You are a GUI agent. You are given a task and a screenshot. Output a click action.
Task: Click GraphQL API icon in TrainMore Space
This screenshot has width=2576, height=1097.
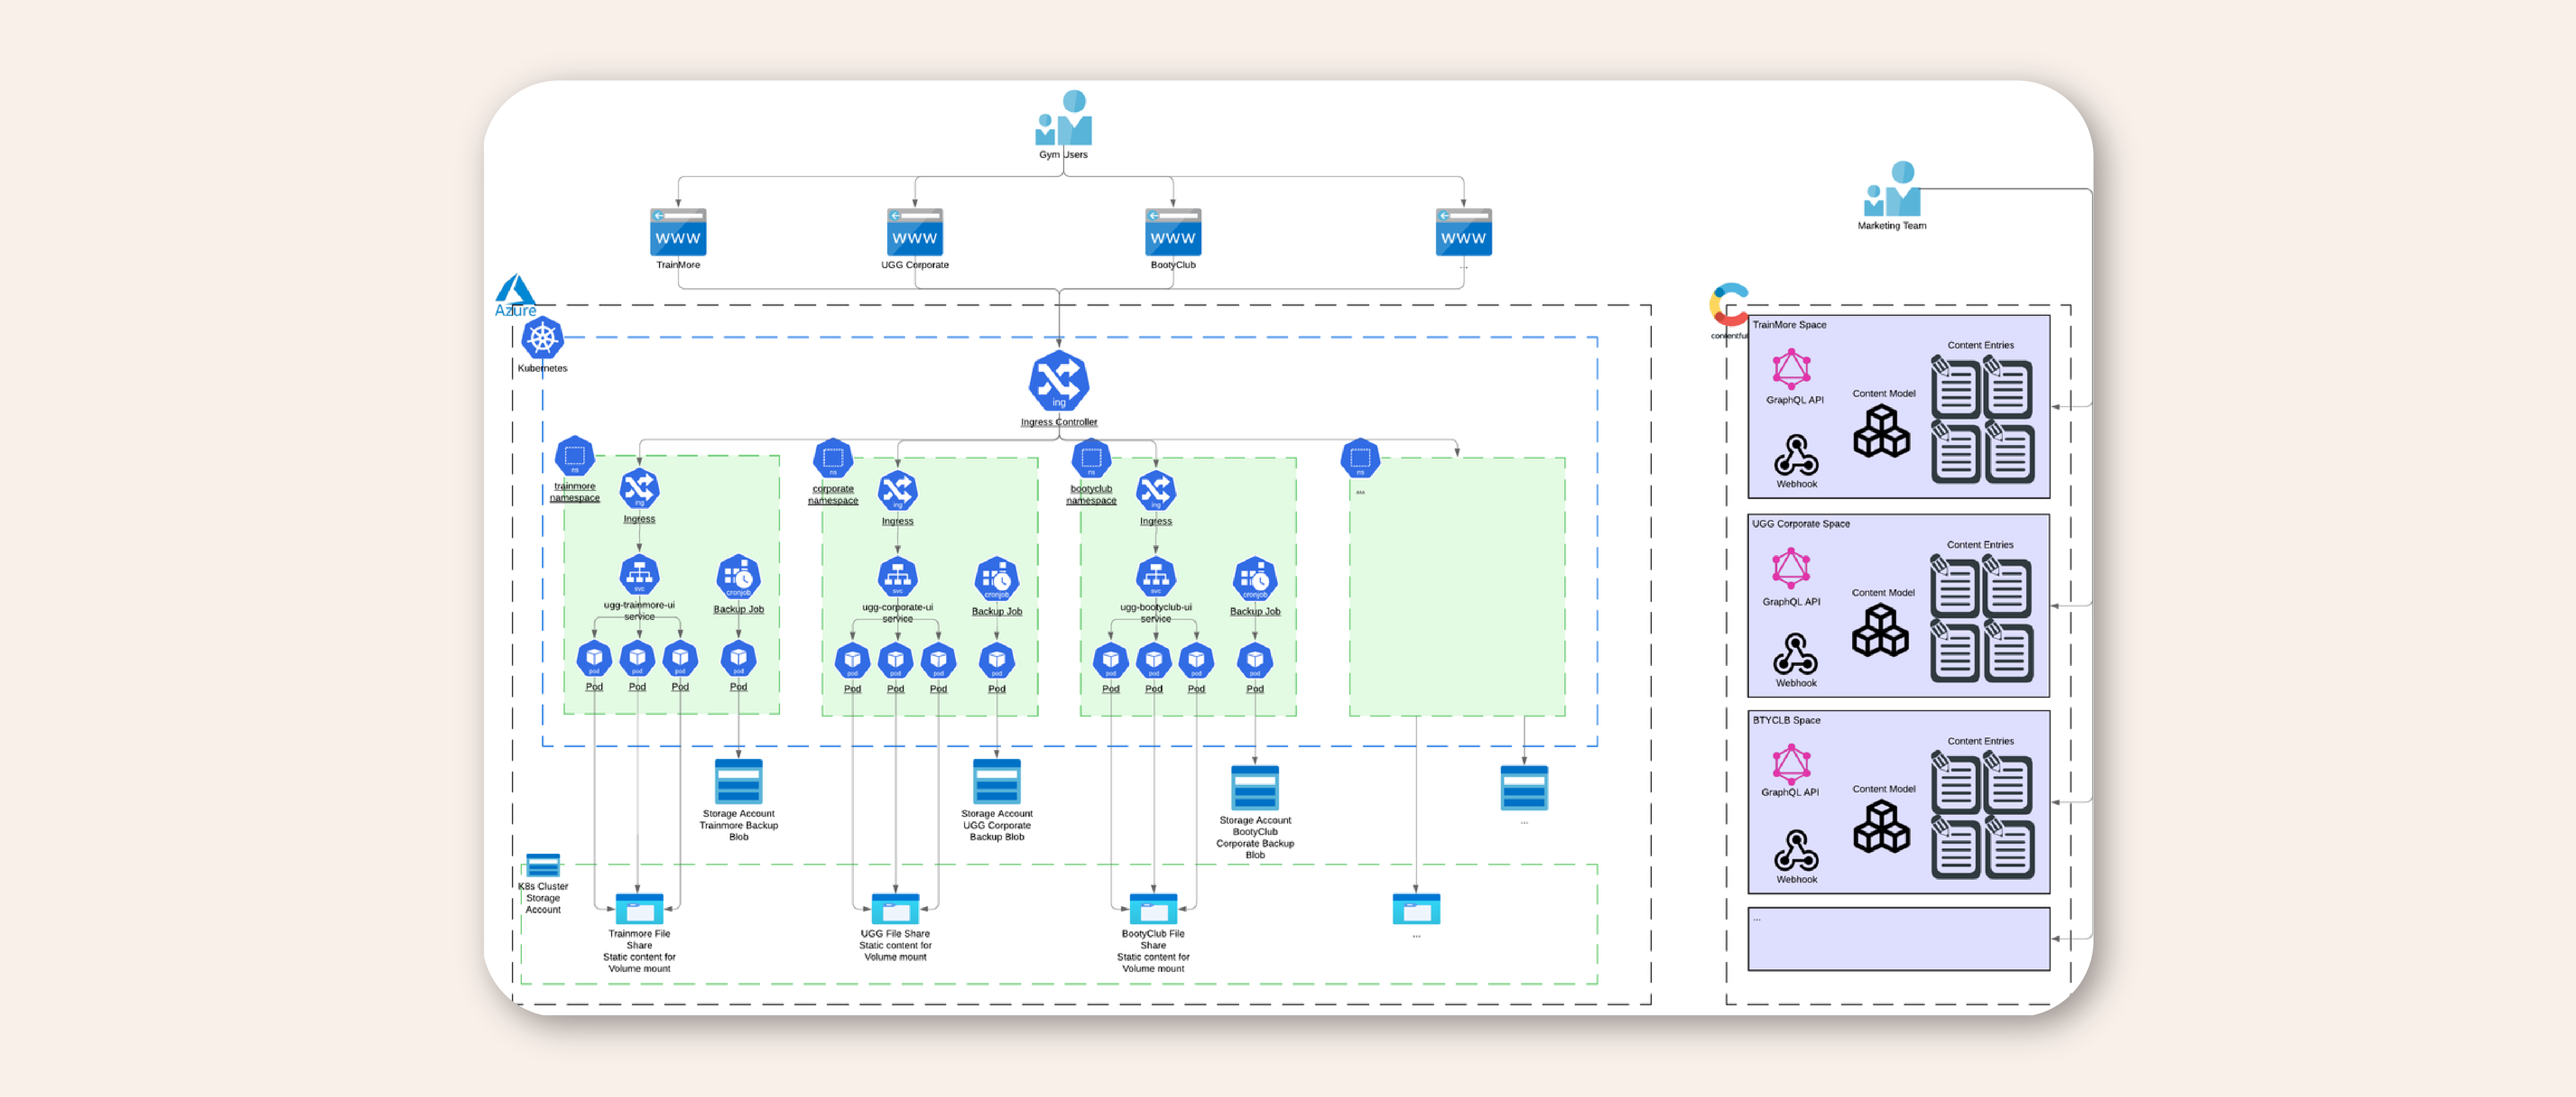(x=1791, y=369)
